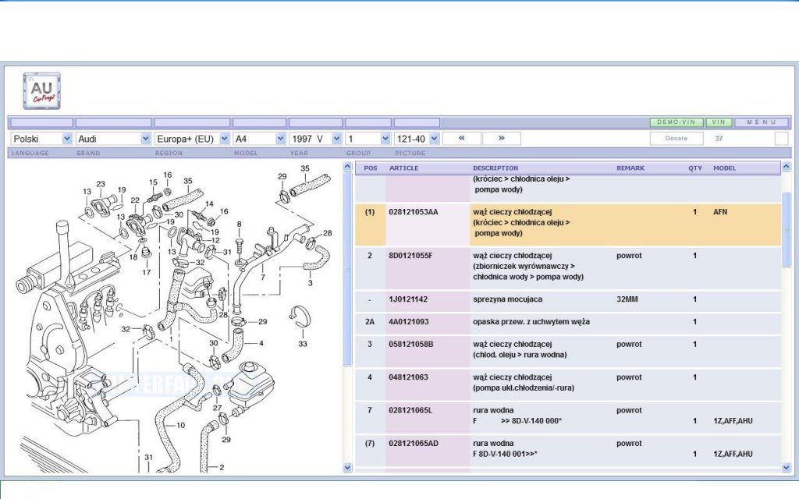799x499 pixels.
Task: Click down arrow of parts table scrollbar
Action: tap(786, 468)
